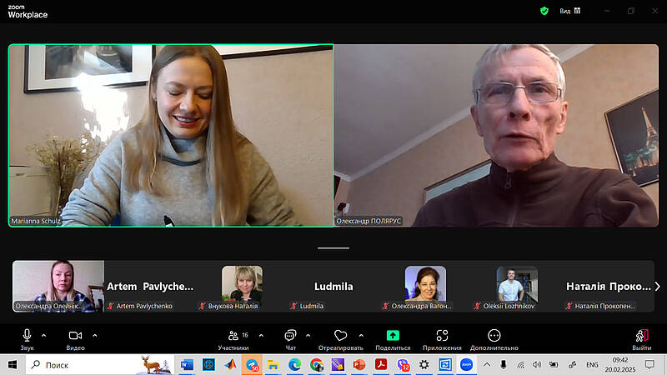Expand the arrow next to Участники

tap(261, 335)
